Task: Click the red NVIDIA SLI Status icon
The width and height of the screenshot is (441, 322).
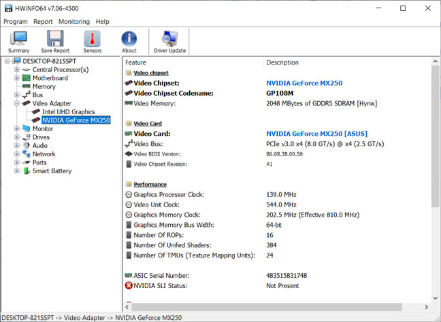Action: pos(129,285)
